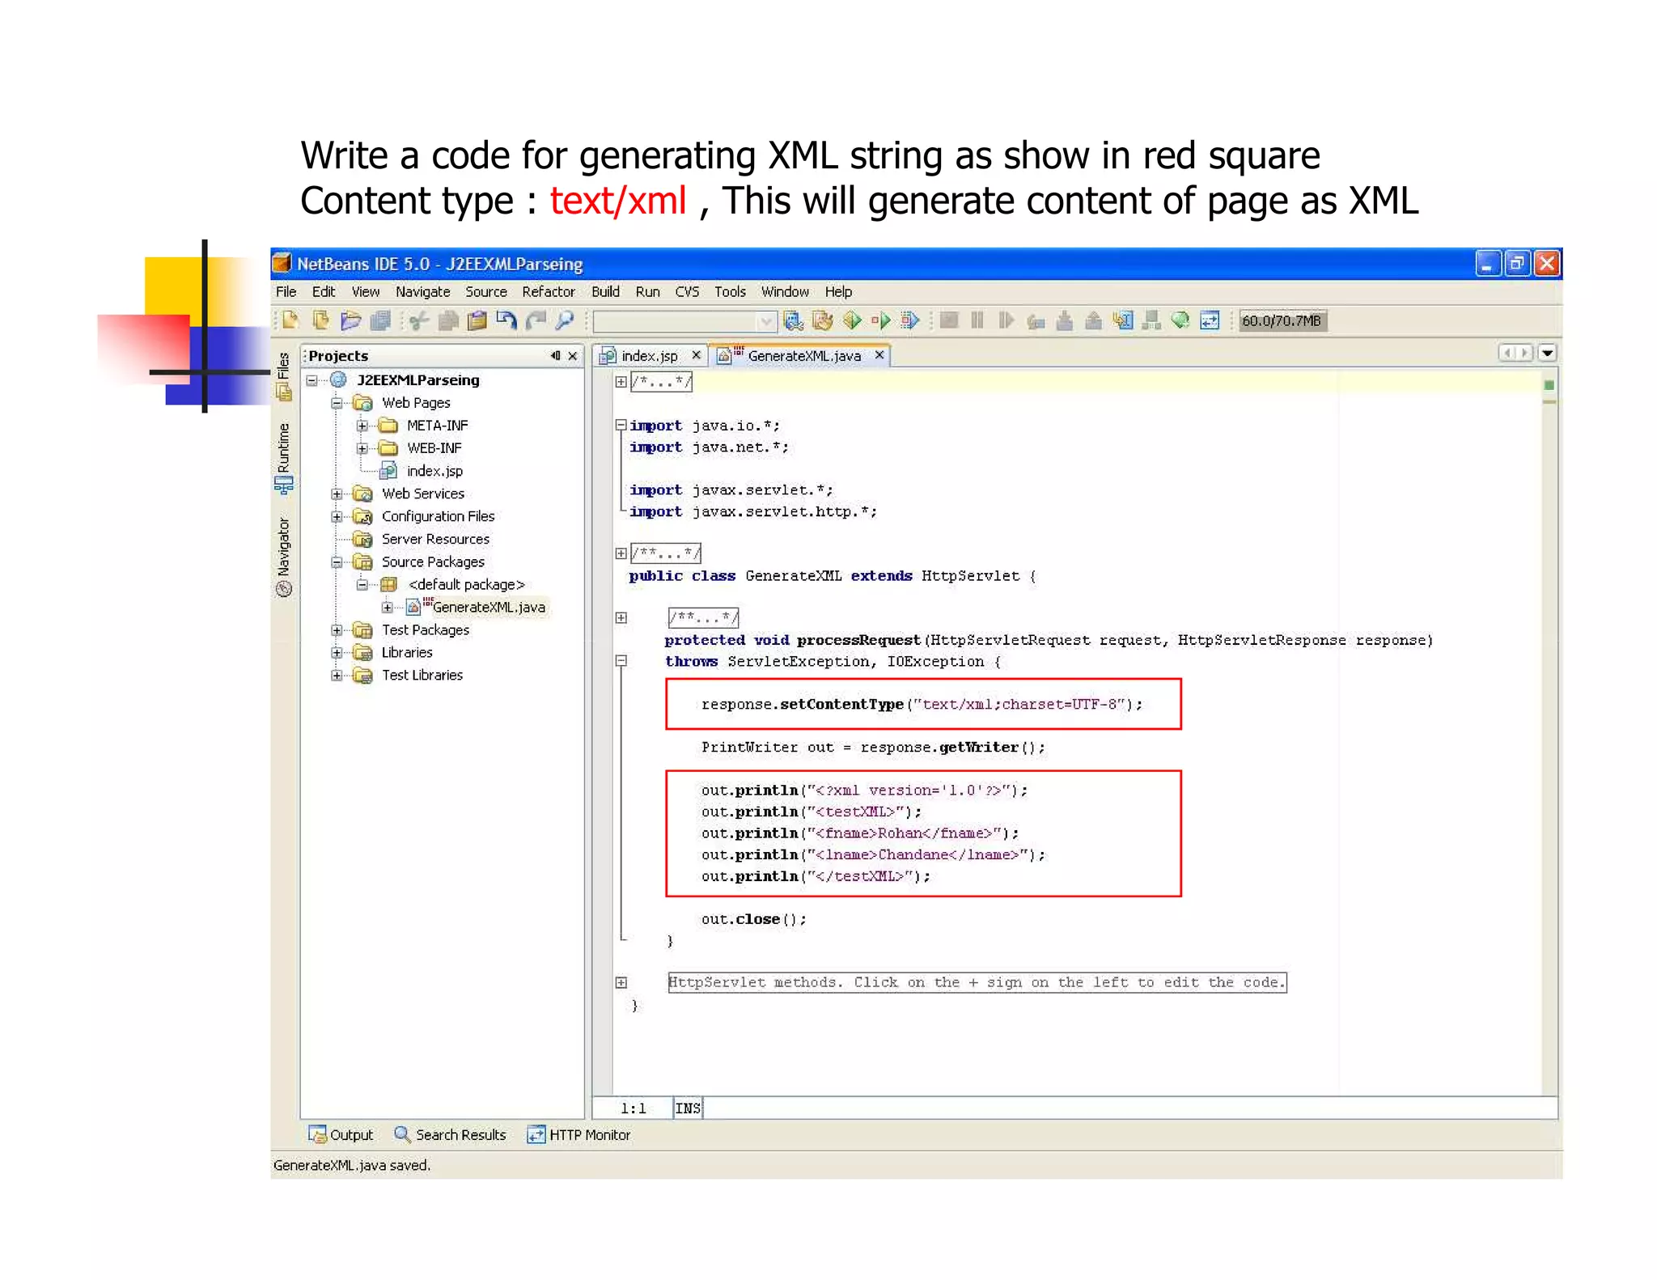Open the Output window button
The height and width of the screenshot is (1280, 1657).
click(341, 1134)
